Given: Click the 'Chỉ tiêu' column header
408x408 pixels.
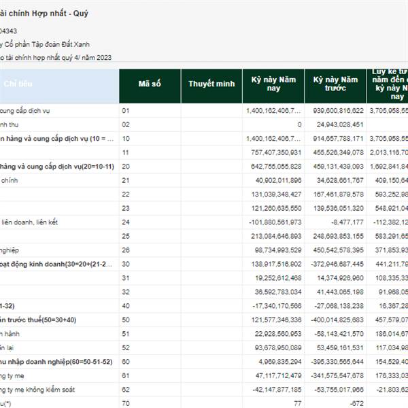Looking at the screenshot, I should 58,86.
